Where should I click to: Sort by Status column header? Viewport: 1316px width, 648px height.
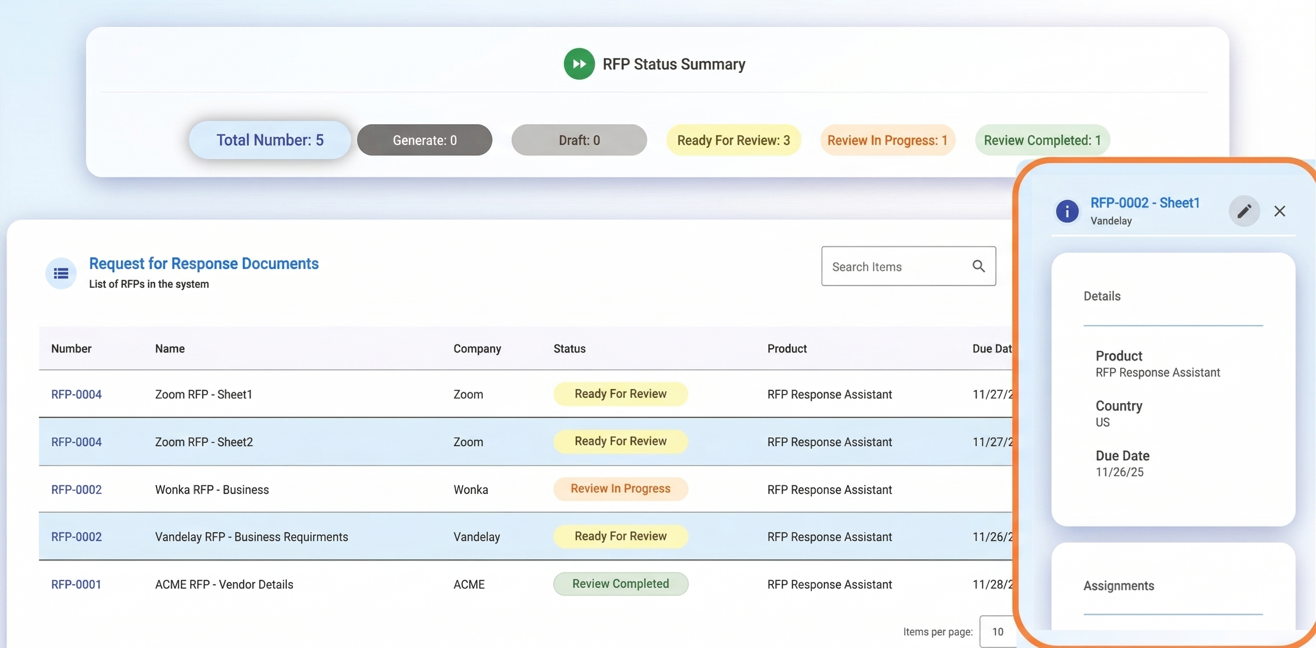click(x=570, y=348)
